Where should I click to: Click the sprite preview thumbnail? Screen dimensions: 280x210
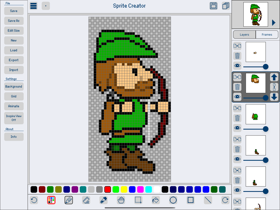click(x=256, y=15)
